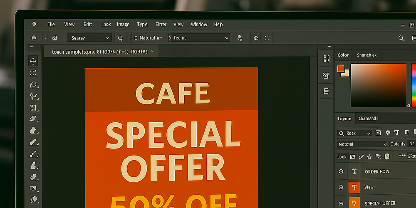The height and width of the screenshot is (208, 416).
Task: Filter layers by image pixel icon
Action: click(378, 133)
